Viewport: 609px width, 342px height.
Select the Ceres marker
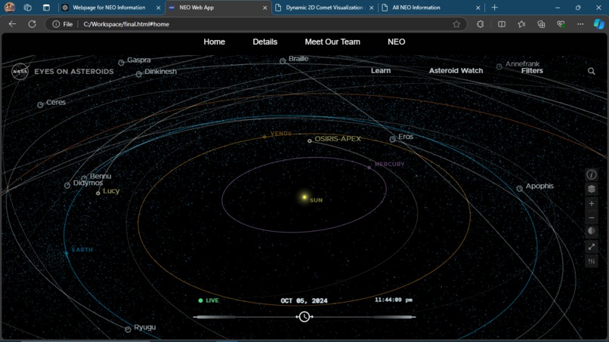pyautogui.click(x=40, y=105)
